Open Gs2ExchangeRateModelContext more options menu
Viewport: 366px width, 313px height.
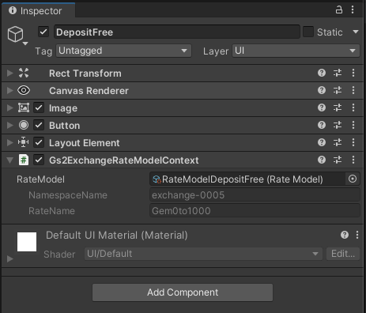pos(353,160)
